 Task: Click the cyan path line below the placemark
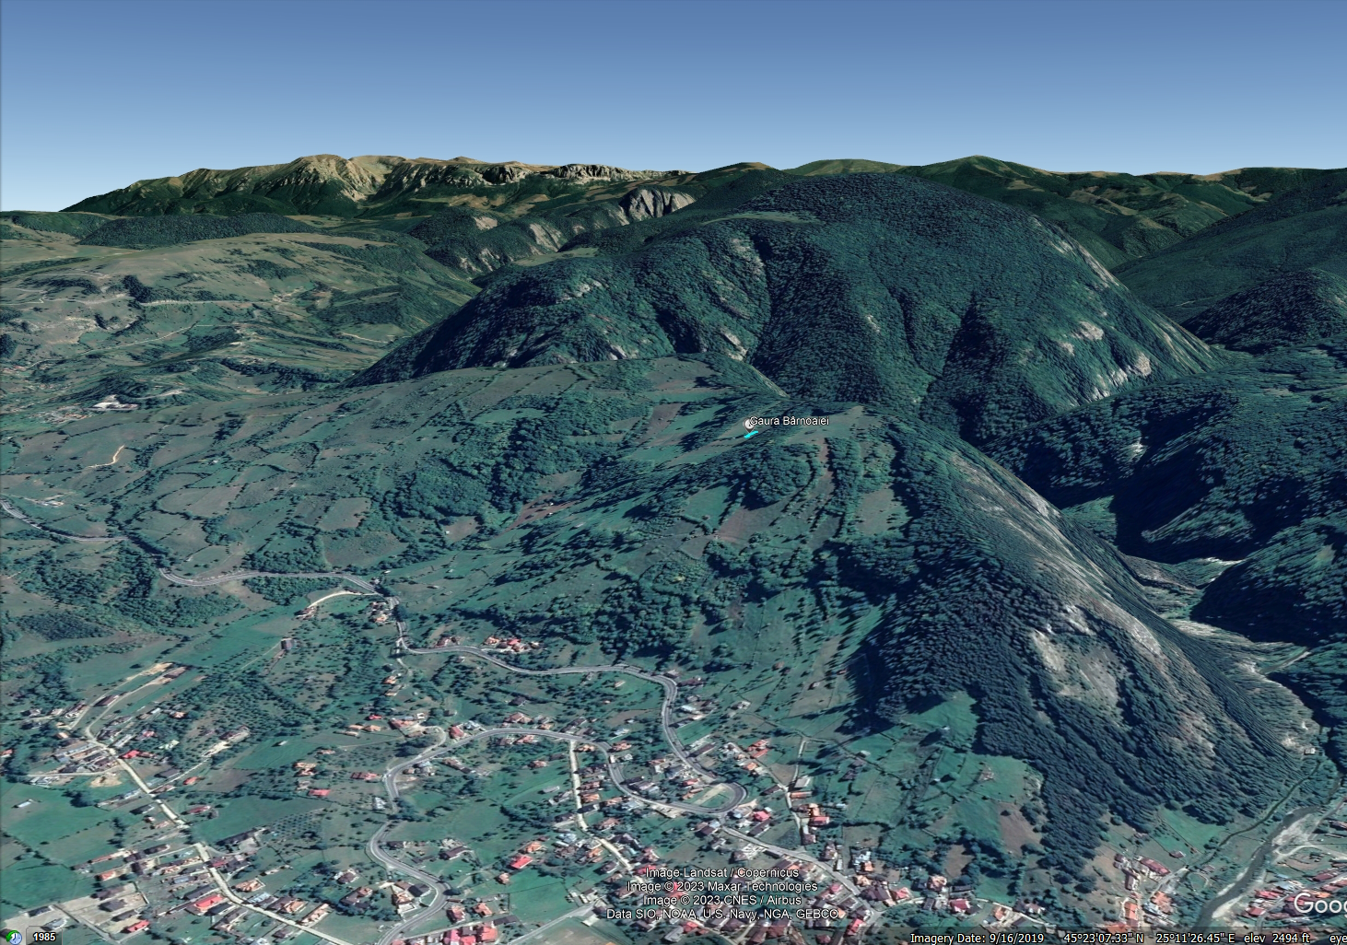pos(752,434)
